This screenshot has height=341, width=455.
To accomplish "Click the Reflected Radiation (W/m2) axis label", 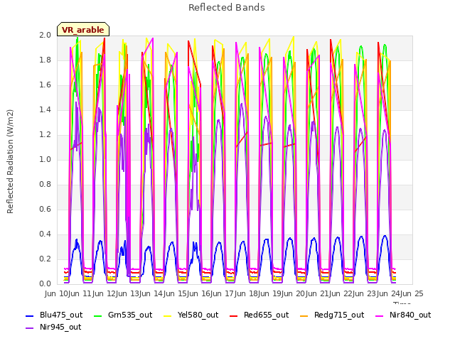I will click(x=10, y=161).
